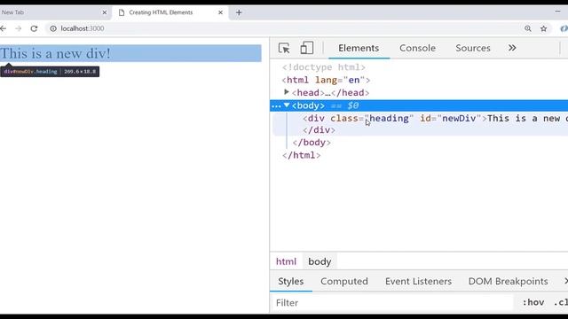The width and height of the screenshot is (568, 319).
Task: Go back in browser history
Action: tap(4, 28)
